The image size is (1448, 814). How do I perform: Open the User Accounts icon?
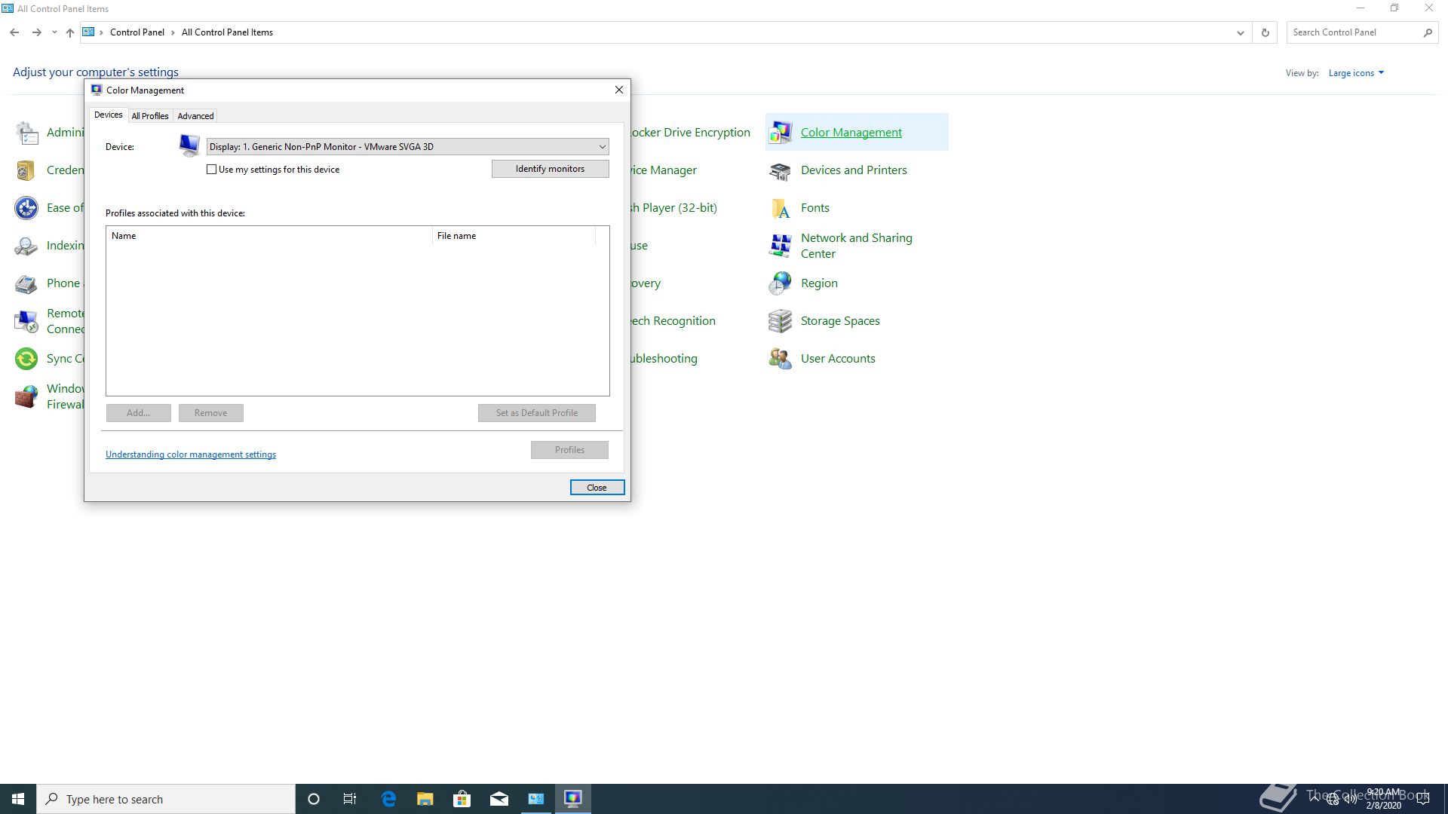(780, 359)
